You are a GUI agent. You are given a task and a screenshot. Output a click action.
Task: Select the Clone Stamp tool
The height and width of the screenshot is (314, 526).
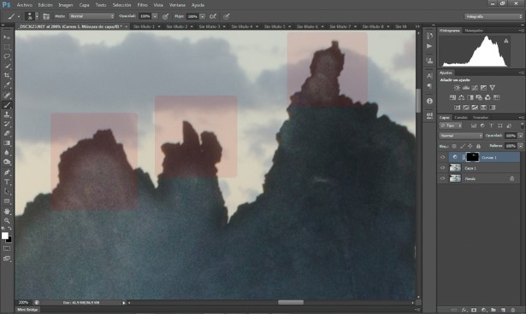point(7,114)
